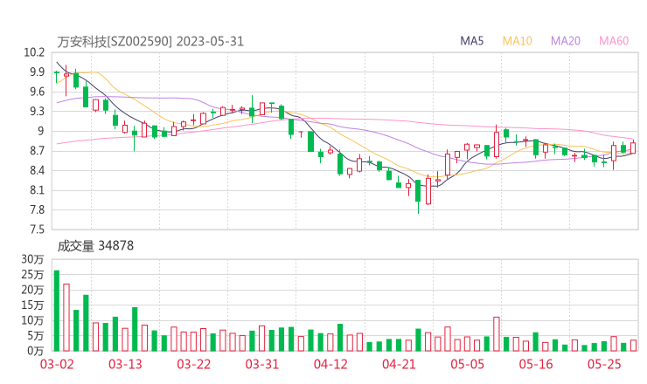The image size is (647, 384).
Task: Click the 05-25 date label
Action: (x=604, y=364)
